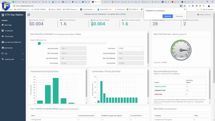
Task: Click the 95% Time (blocks) field
Action: click(130, 58)
